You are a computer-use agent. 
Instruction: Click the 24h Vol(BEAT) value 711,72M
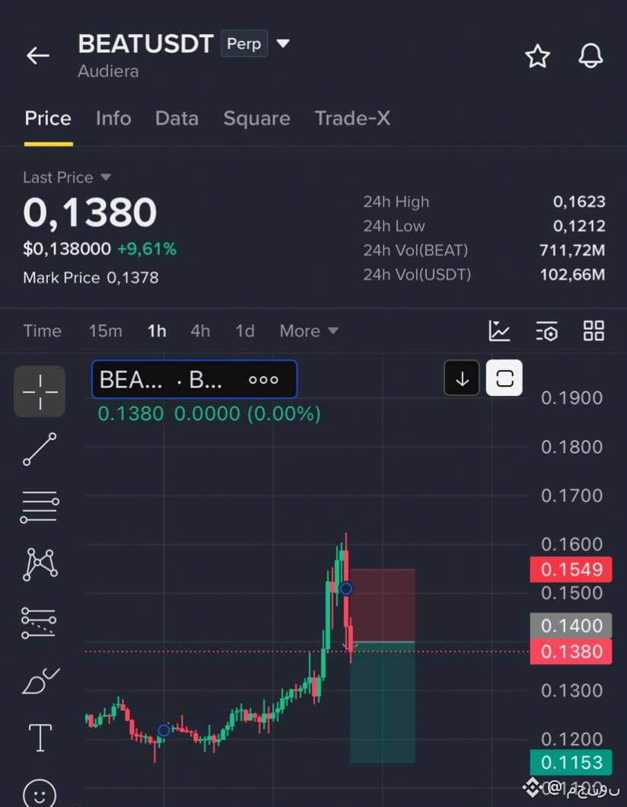click(x=572, y=250)
